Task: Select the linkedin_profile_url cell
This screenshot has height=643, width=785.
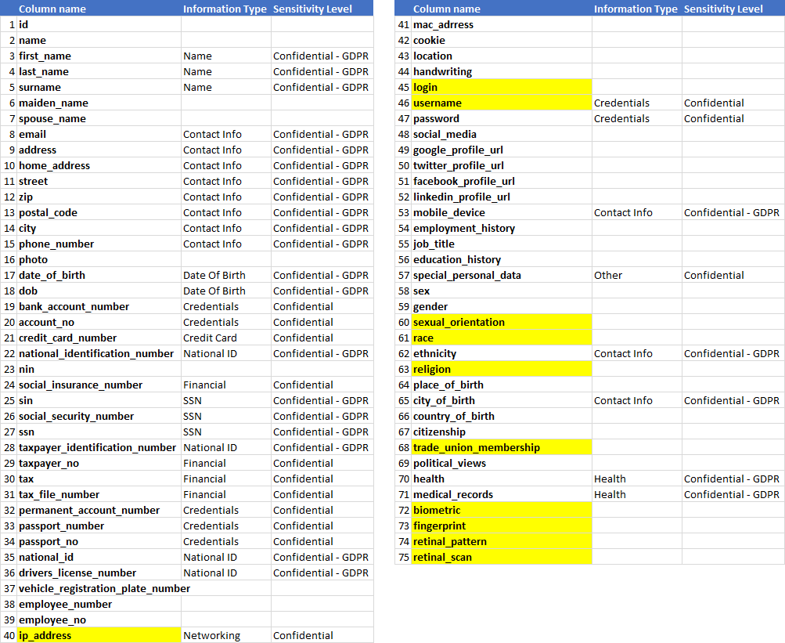Action: pos(501,197)
